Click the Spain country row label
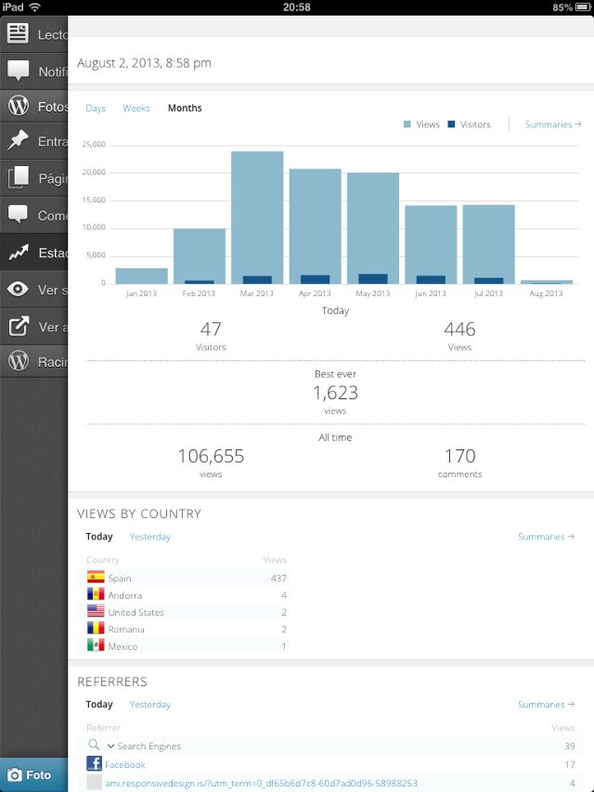Viewport: 594px width, 792px height. (x=119, y=578)
